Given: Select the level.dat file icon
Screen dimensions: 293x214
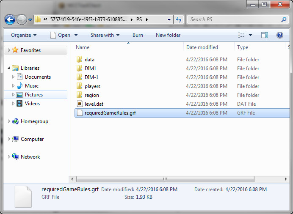Looking at the screenshot, I should [80, 104].
